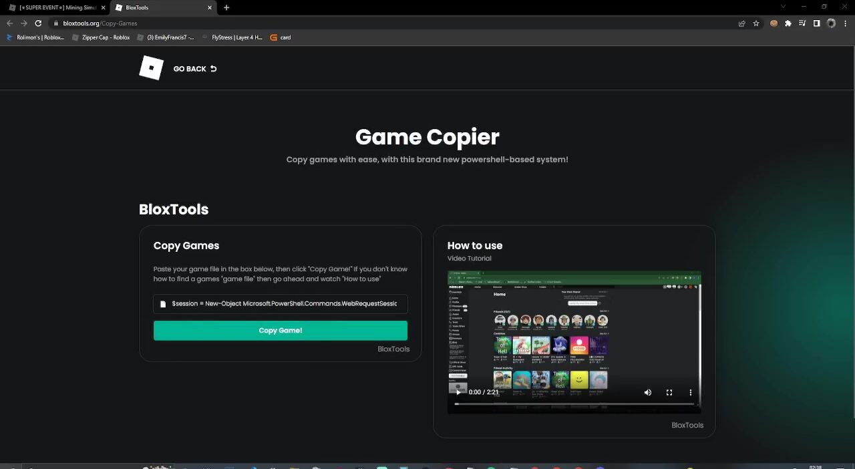Click the Copy Games card title
The width and height of the screenshot is (855, 469).
tap(186, 246)
